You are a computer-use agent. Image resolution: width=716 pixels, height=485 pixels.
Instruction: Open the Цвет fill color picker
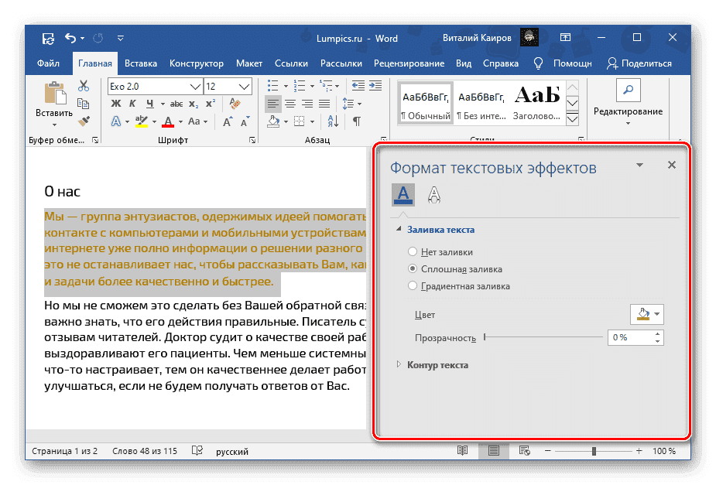coord(646,314)
